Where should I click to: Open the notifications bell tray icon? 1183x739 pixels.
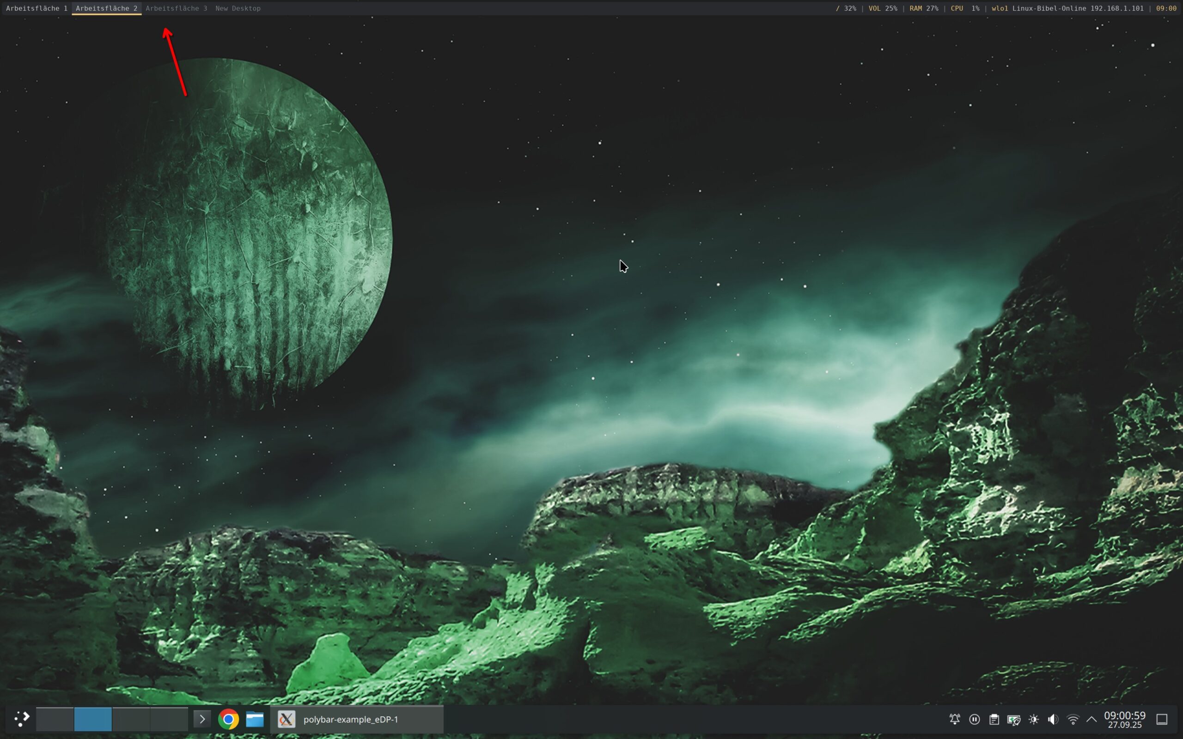pyautogui.click(x=954, y=719)
